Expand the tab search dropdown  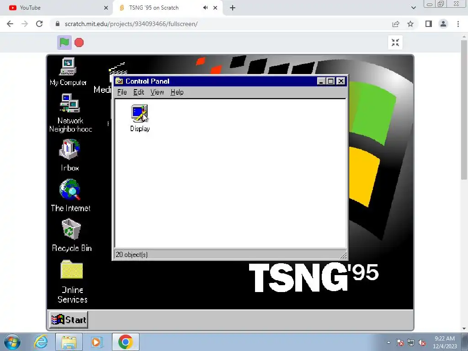tap(413, 8)
